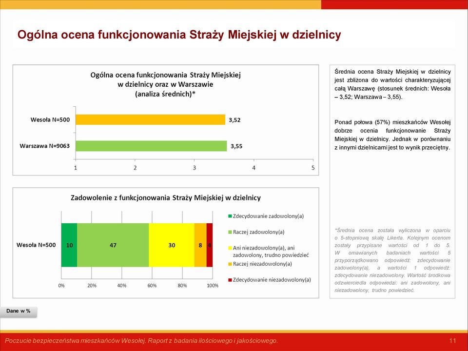
Task: Click the yellow segment labeled 30
Action: (172, 245)
